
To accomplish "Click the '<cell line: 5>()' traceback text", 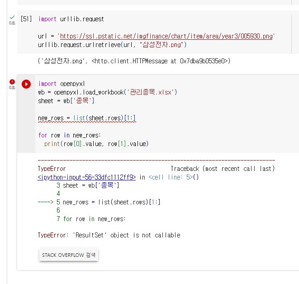I will [174, 177].
